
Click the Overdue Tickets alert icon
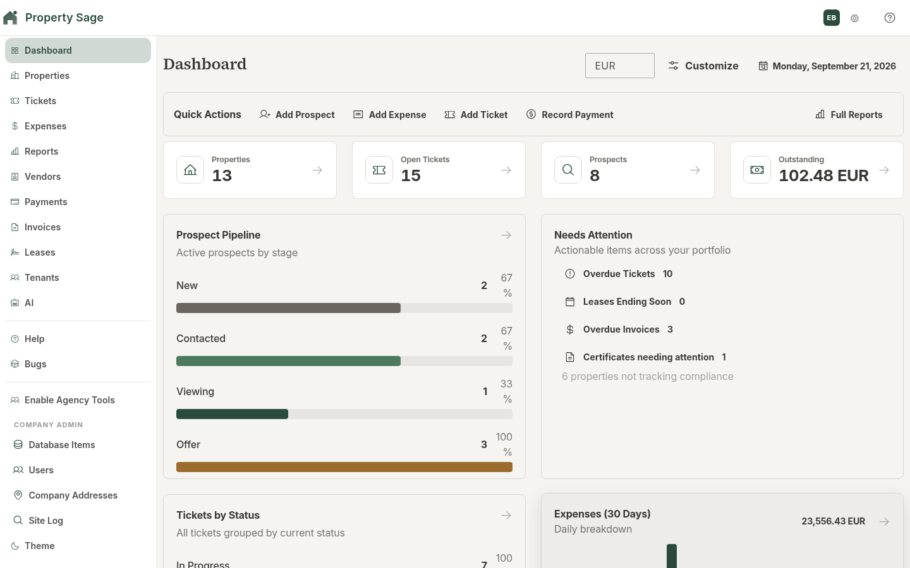(570, 274)
